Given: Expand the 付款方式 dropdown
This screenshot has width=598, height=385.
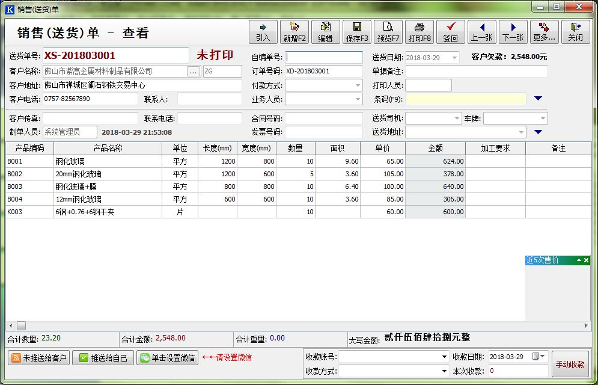Looking at the screenshot, I should 357,85.
